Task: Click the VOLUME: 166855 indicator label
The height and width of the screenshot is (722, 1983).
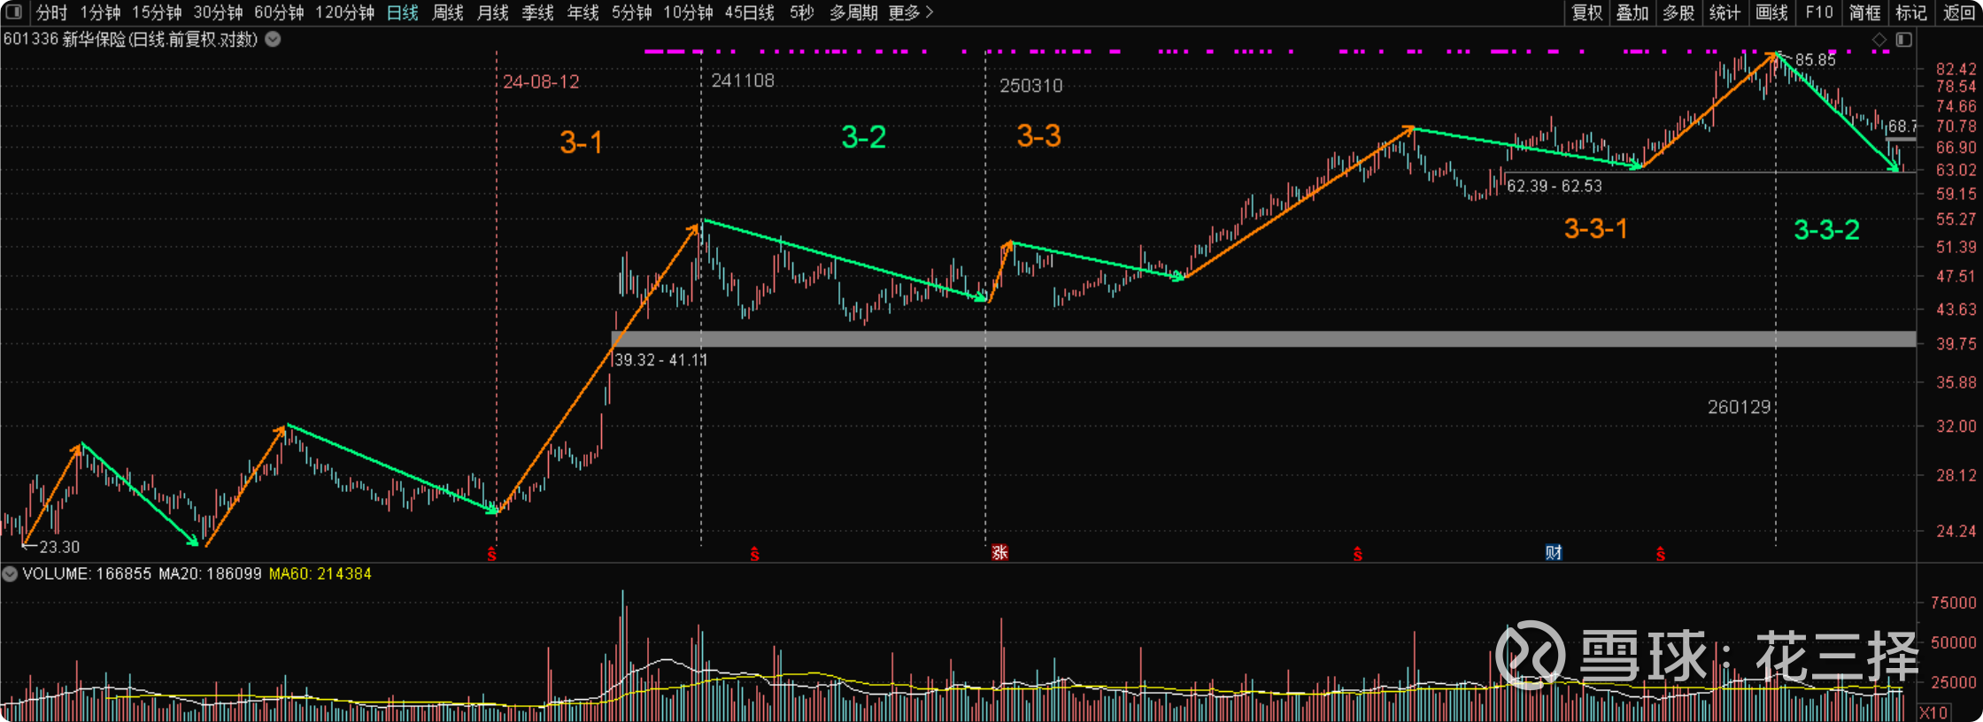Action: click(x=87, y=573)
